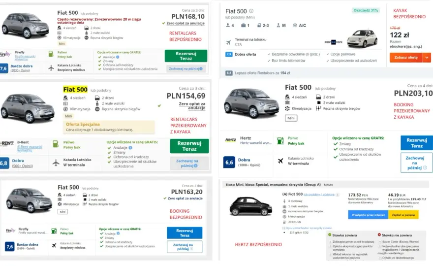The width and height of the screenshot is (433, 266).
Task: Click Stawka zawiera heading
Action: 344,235
